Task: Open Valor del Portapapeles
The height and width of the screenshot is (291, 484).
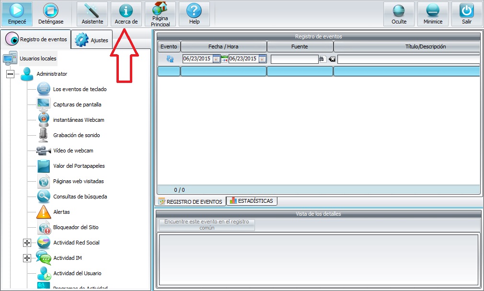Action: 79,166
